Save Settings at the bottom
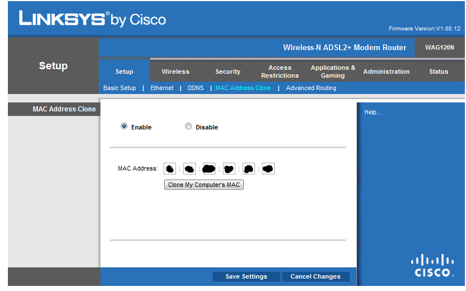 (x=246, y=276)
